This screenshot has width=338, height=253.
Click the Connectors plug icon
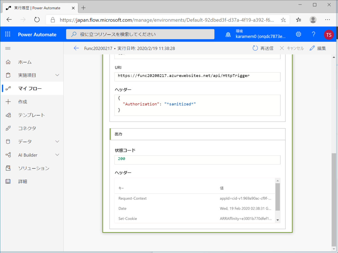click(x=8, y=128)
